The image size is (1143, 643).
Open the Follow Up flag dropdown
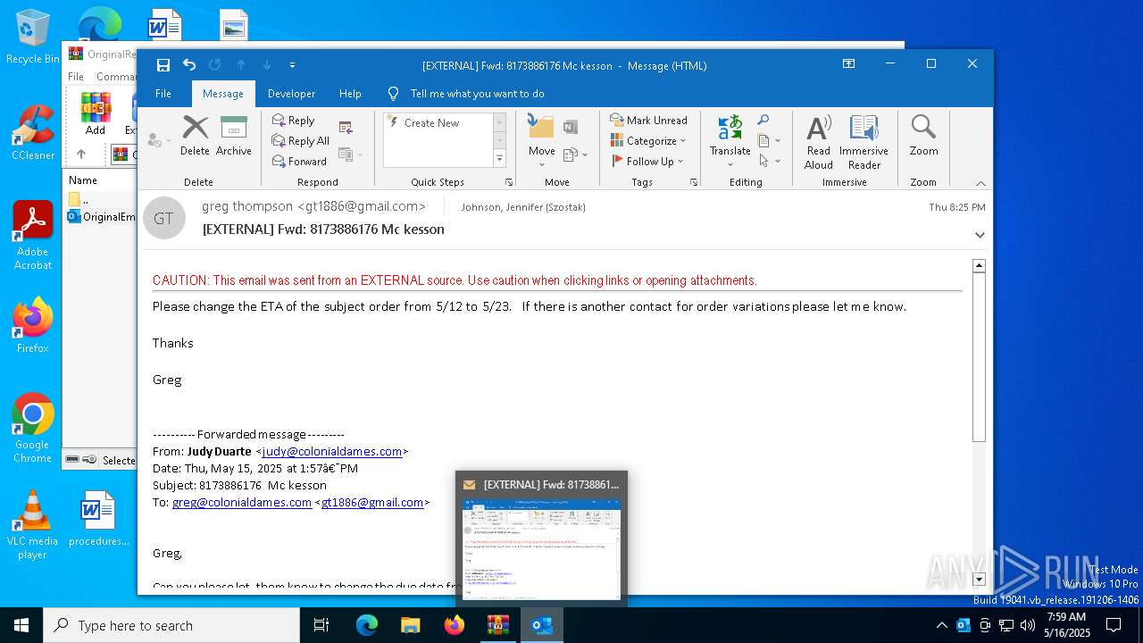[647, 162]
